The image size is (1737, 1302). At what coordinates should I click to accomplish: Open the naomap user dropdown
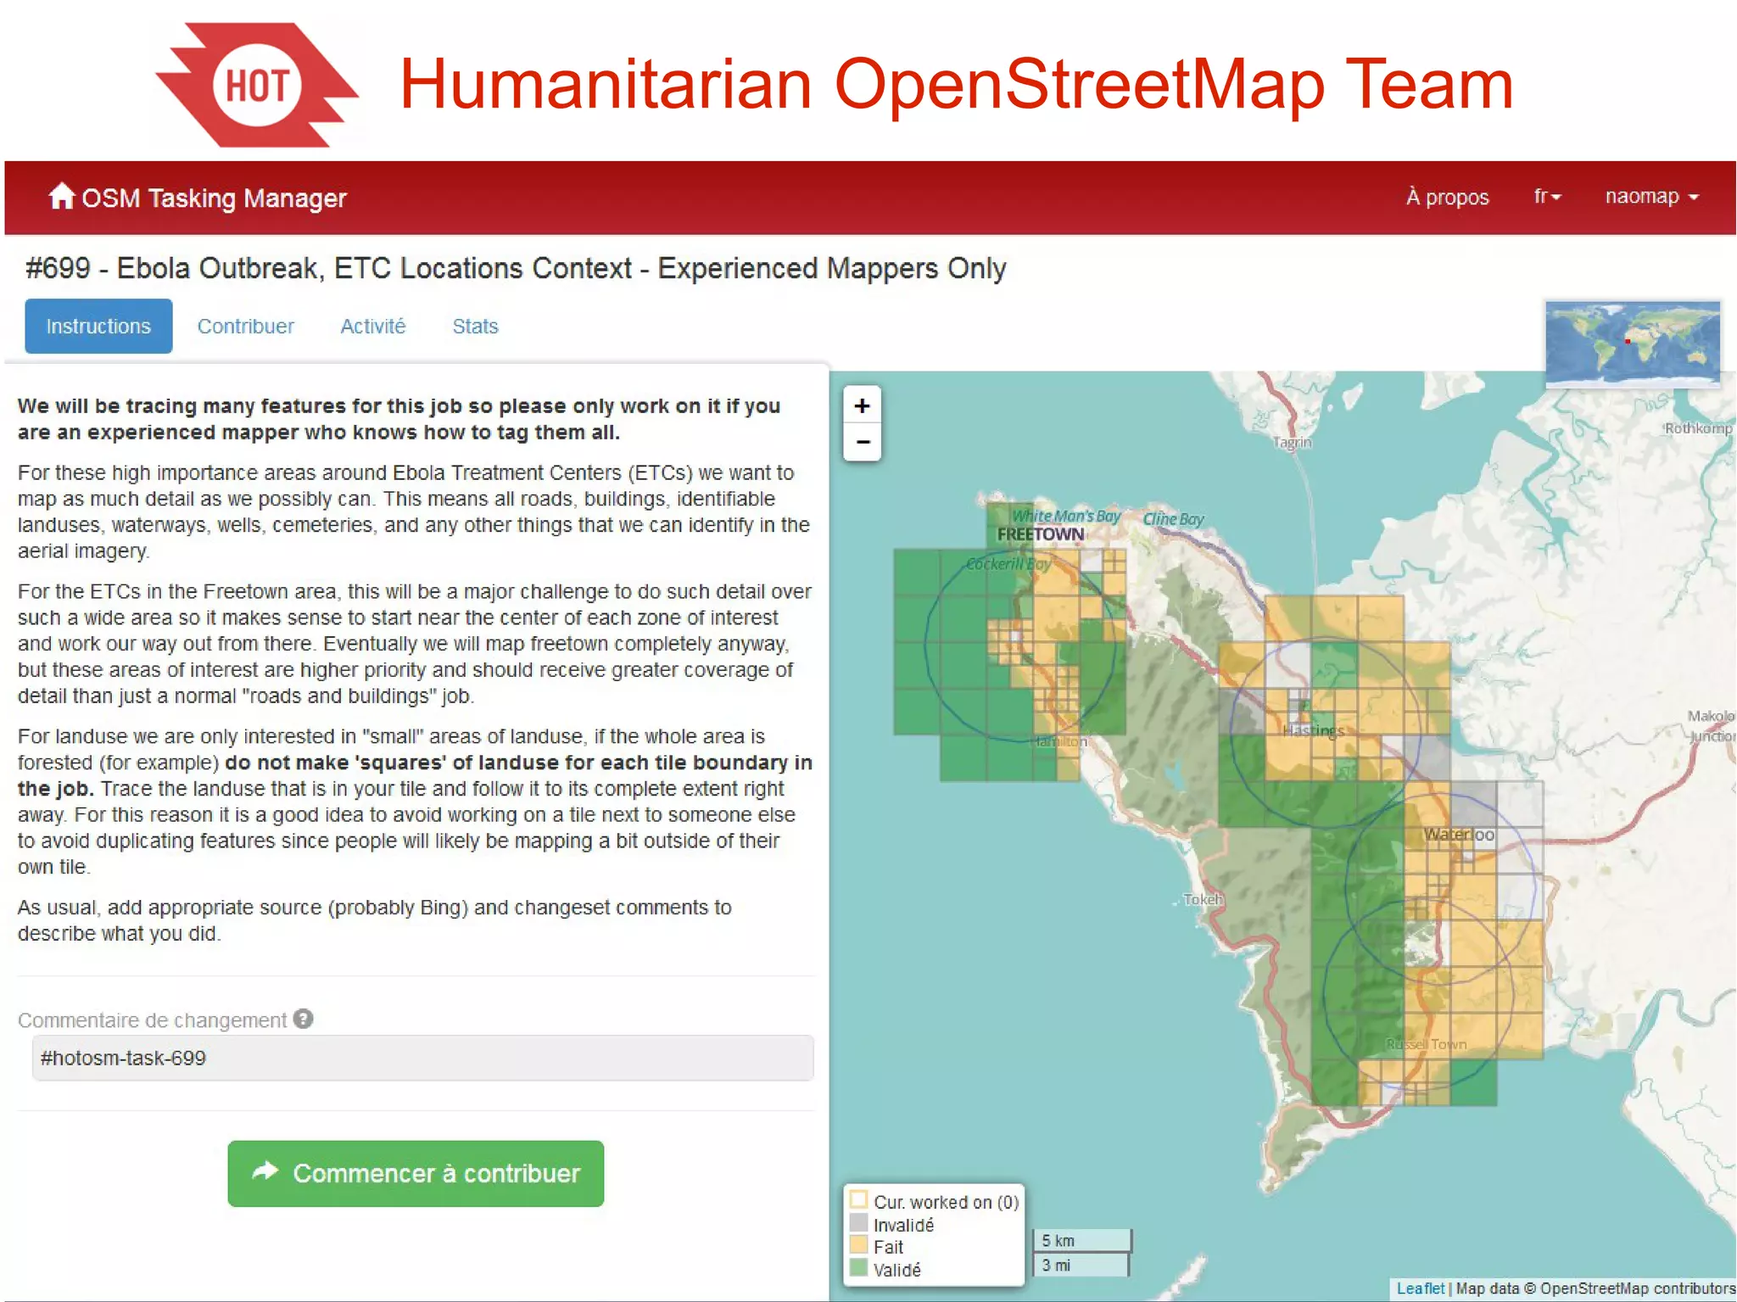coord(1651,197)
